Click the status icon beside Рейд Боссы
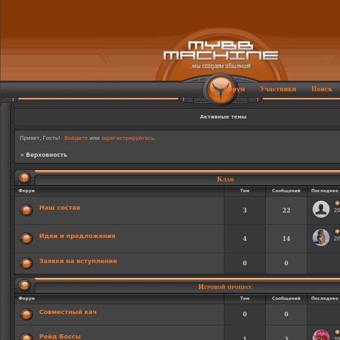Screen dimensions: 340x340 coord(26,337)
